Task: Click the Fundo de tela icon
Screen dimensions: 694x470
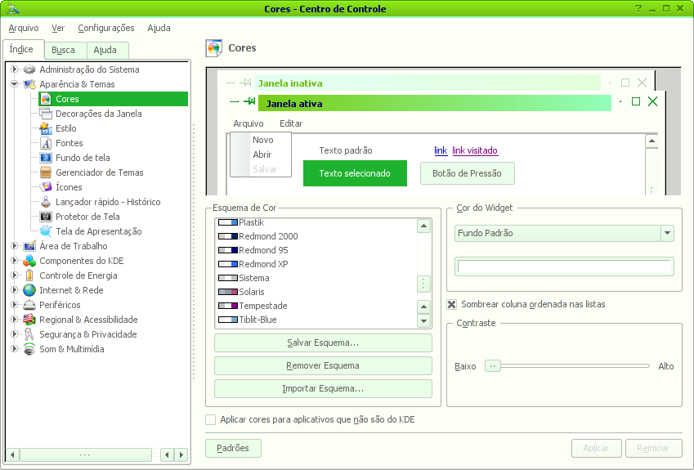Action: pyautogui.click(x=46, y=158)
